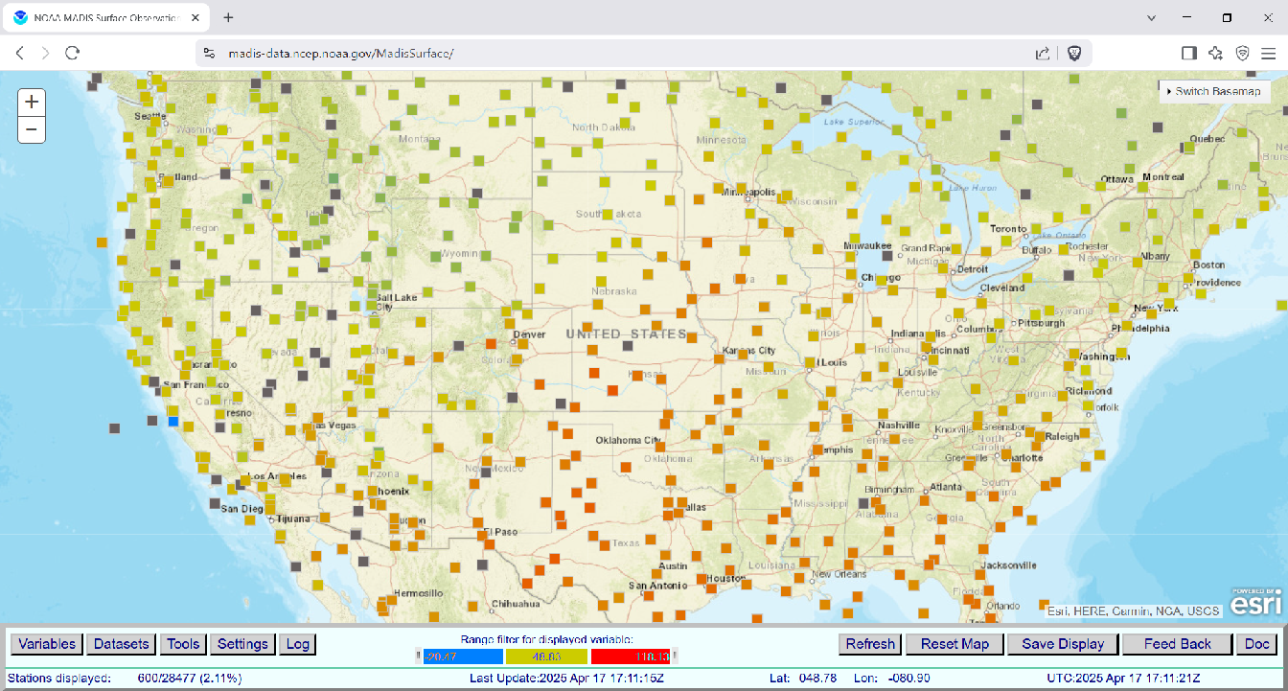Reload the page with browser refresh
This screenshot has height=691, width=1288.
[x=72, y=54]
